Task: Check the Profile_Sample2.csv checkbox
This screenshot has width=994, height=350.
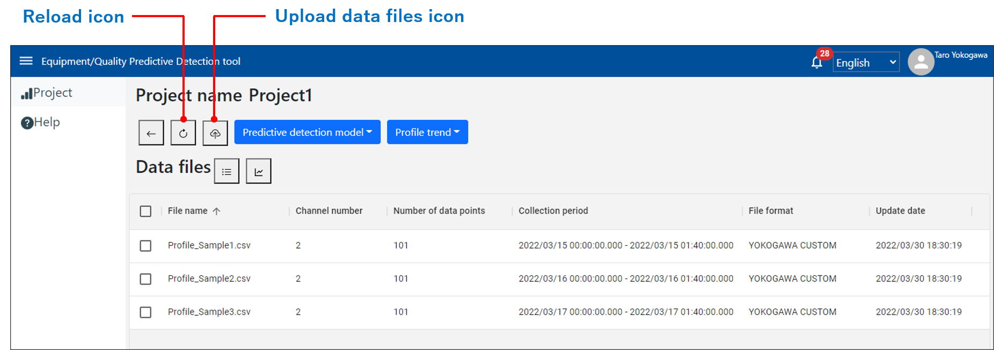Action: tap(145, 279)
